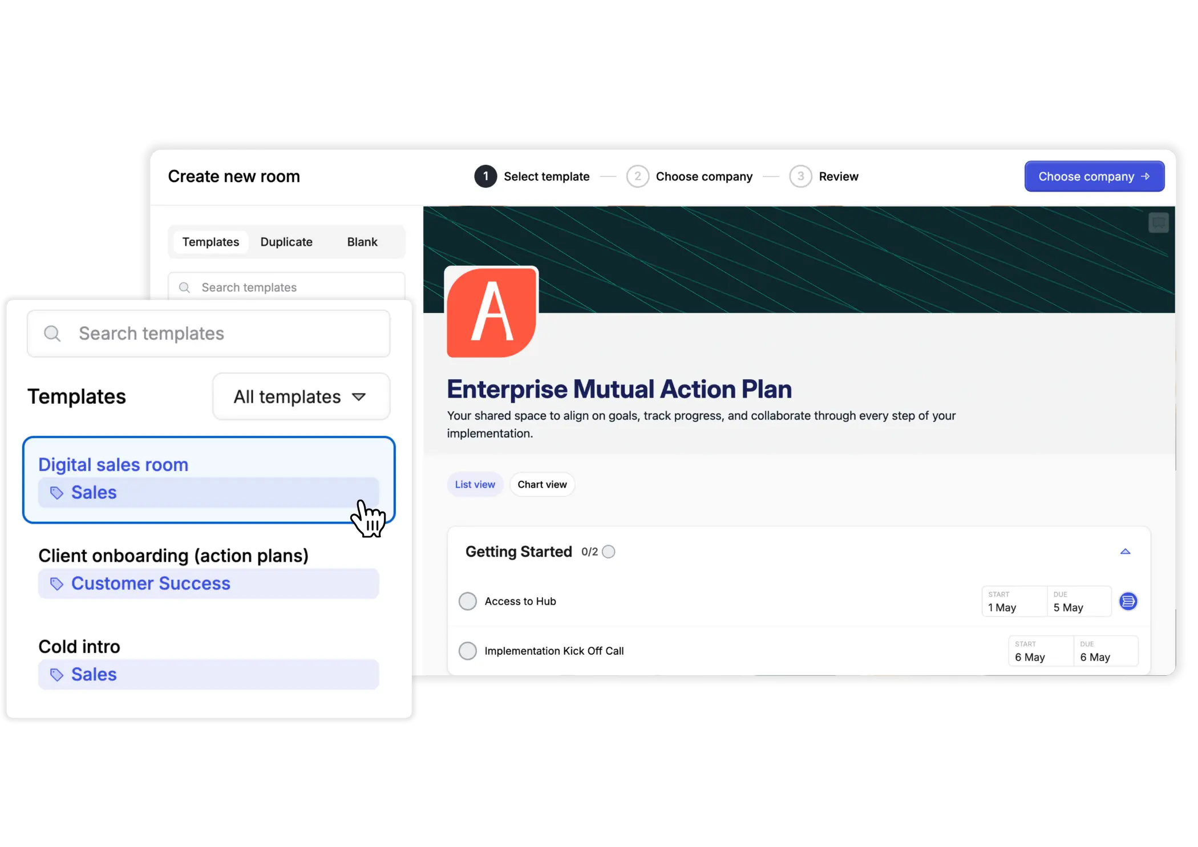Open the All templates filter dropdown
Viewport: 1198px width, 847px height.
pyautogui.click(x=301, y=396)
